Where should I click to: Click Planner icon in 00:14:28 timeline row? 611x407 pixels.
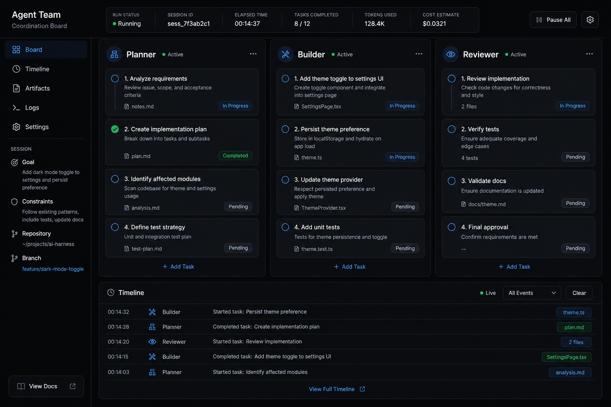[152, 327]
